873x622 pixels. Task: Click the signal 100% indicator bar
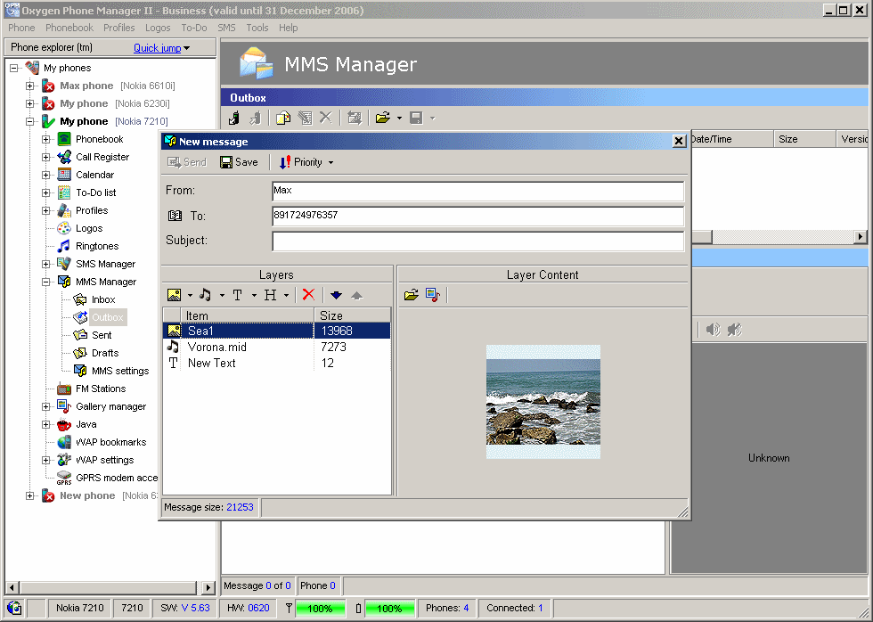[320, 608]
